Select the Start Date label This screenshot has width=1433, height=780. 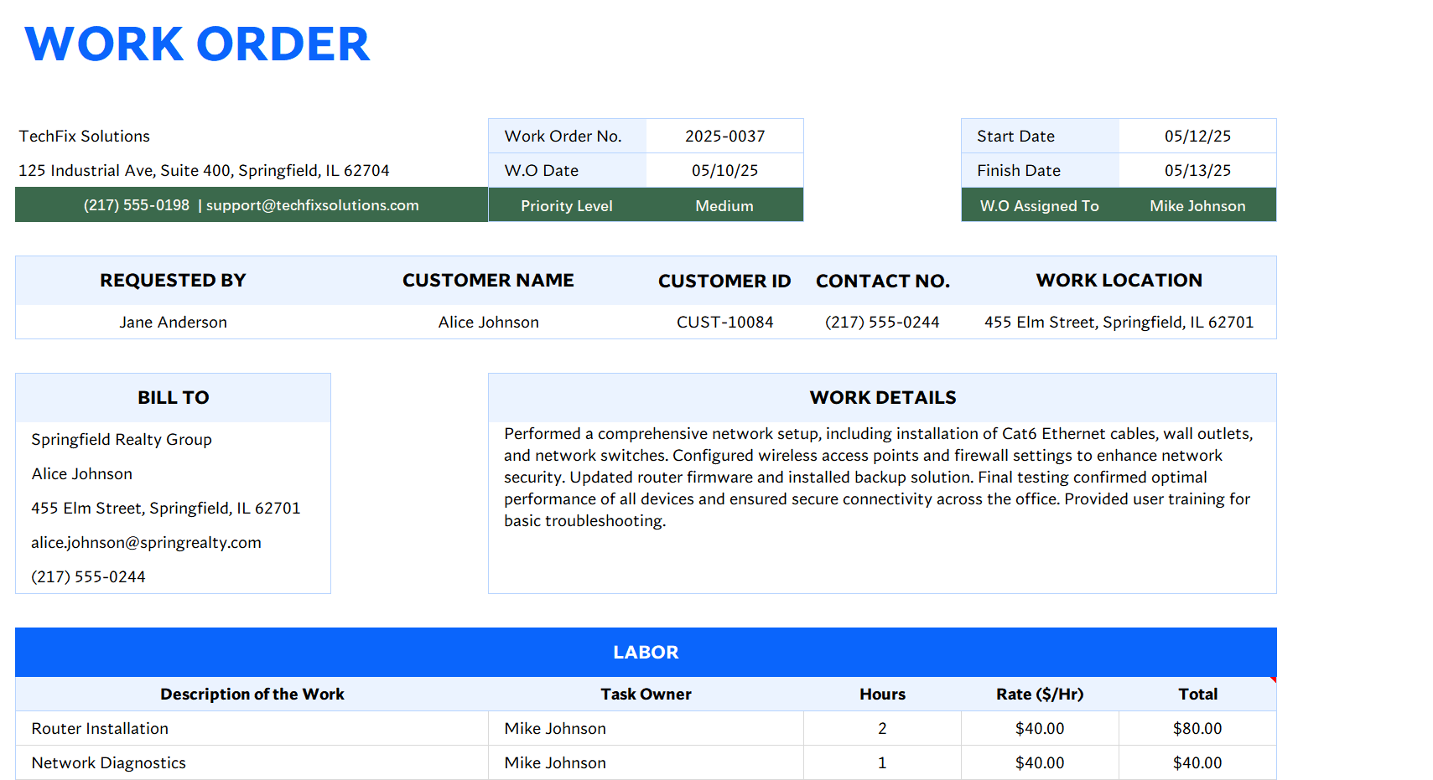click(1015, 137)
